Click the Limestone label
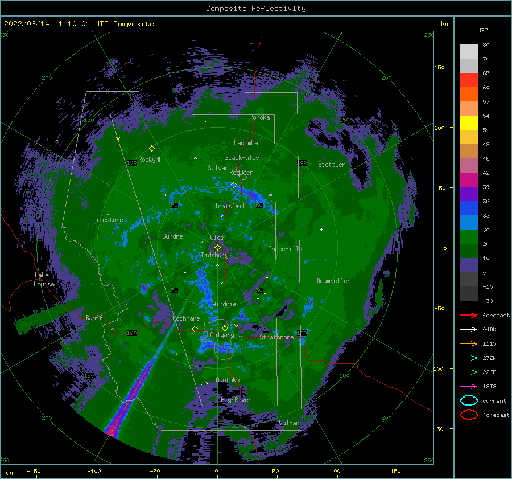512x479 pixels. [108, 220]
